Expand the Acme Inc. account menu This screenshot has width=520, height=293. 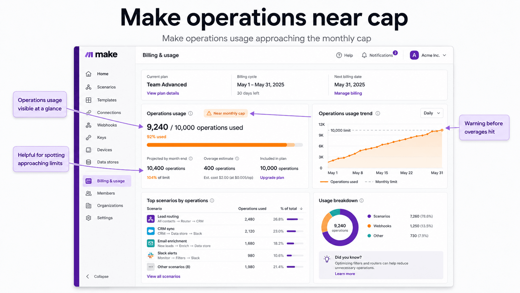[444, 55]
